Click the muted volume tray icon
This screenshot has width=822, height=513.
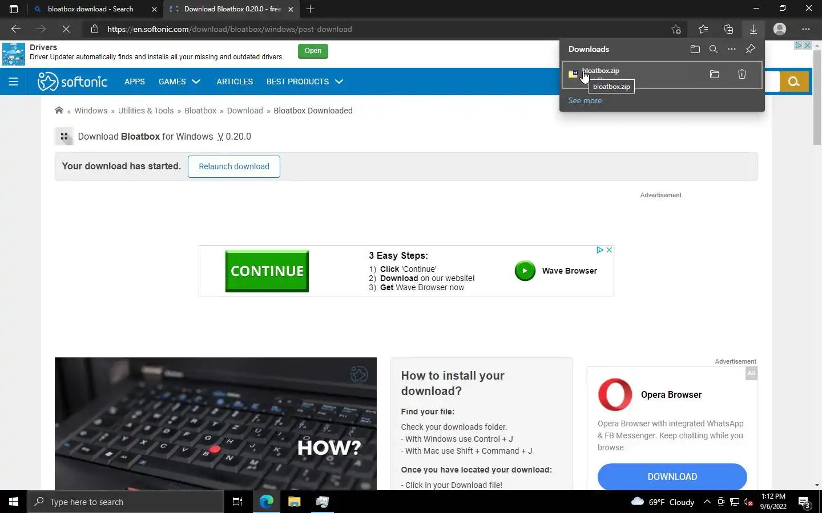click(x=748, y=502)
